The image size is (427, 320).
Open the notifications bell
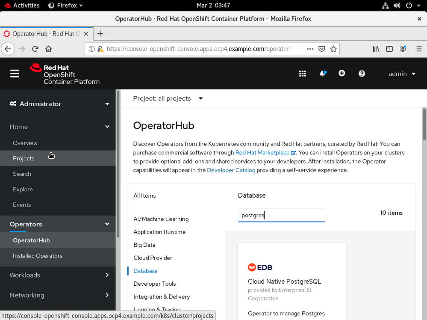[x=322, y=74]
